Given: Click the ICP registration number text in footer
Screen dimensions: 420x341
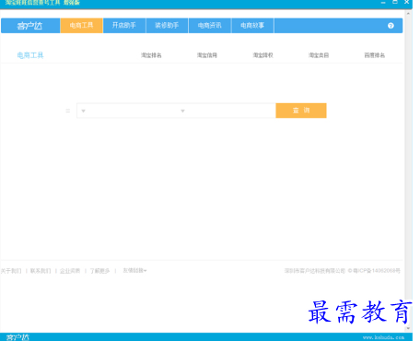Looking at the screenshot, I should click(377, 271).
